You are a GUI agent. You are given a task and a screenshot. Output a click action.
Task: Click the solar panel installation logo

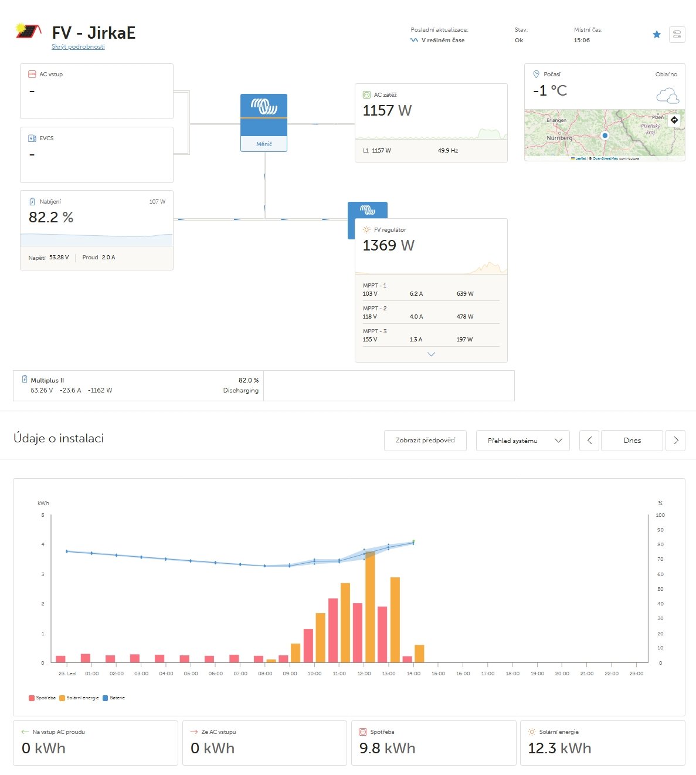pos(29,31)
